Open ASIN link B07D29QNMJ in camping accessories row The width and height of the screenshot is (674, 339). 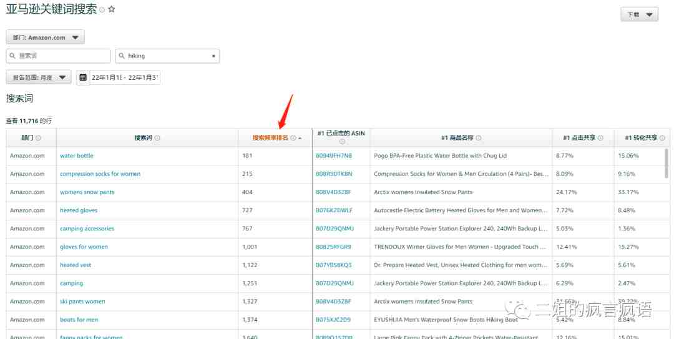(335, 228)
